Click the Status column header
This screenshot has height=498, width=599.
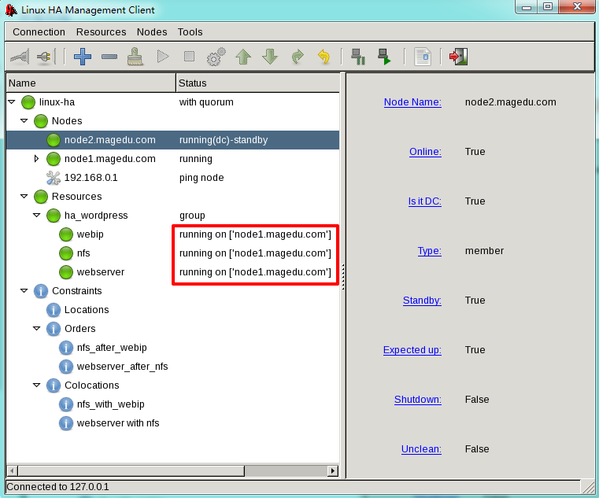[x=258, y=83]
